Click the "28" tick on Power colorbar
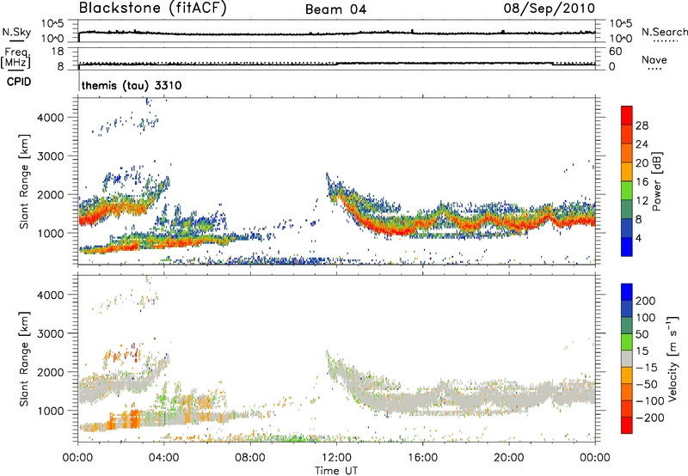The image size is (688, 476). tap(642, 125)
